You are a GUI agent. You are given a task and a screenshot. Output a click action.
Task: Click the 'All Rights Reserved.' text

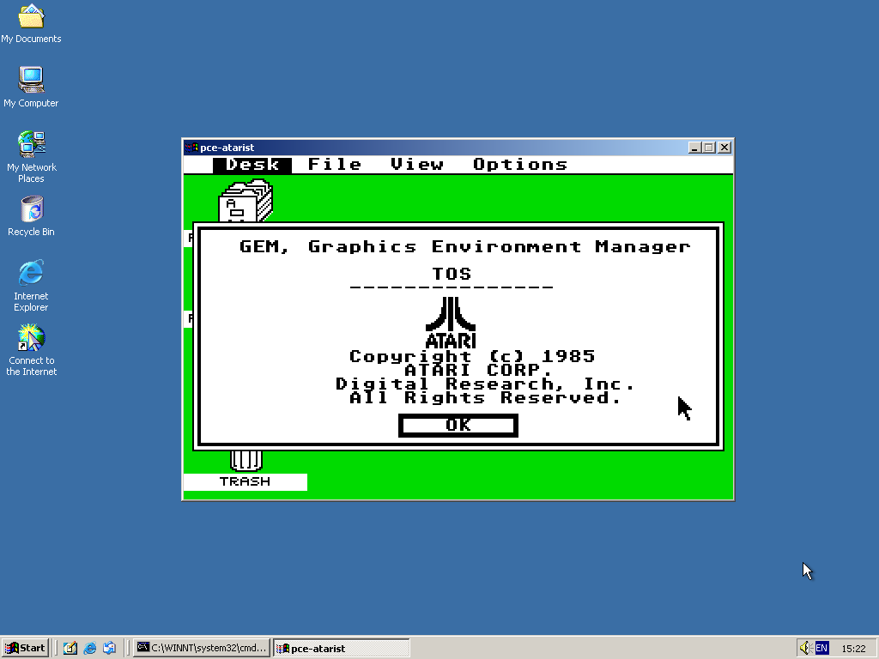coord(486,397)
